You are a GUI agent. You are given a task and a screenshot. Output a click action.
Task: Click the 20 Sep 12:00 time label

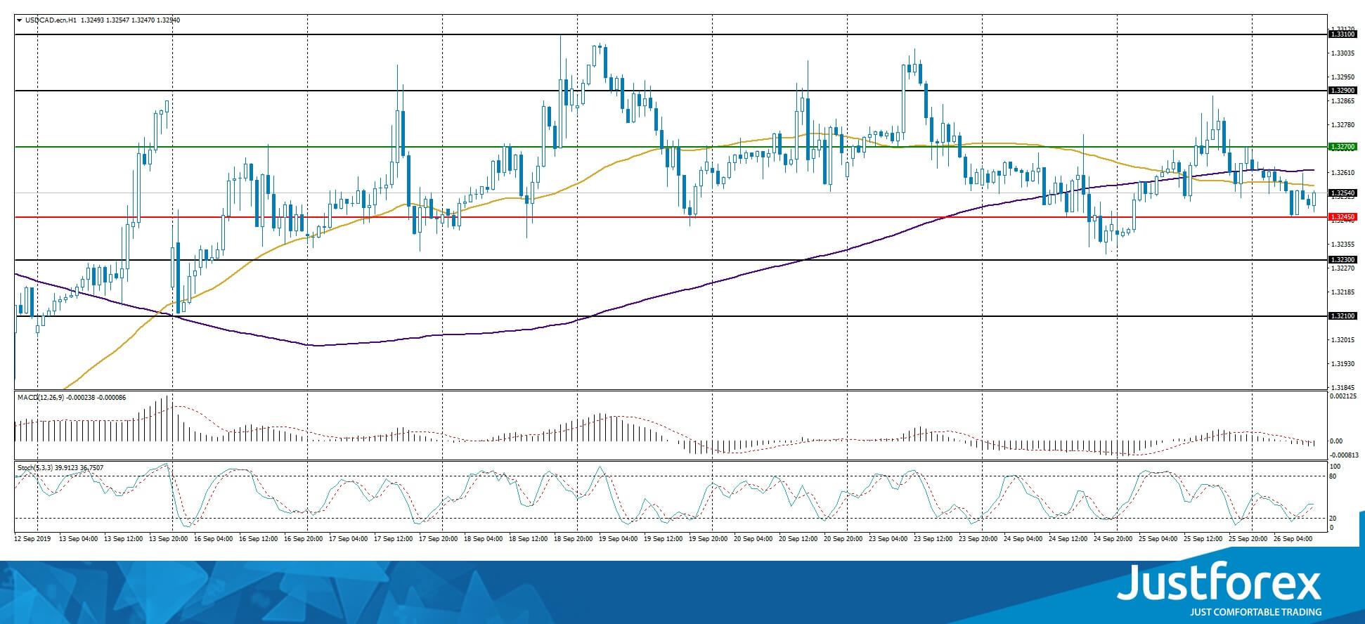point(798,539)
